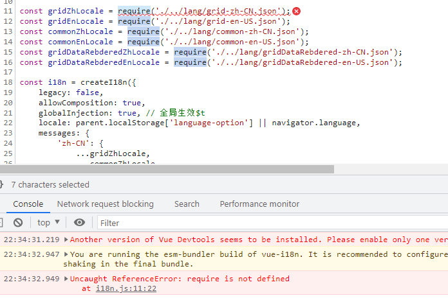Click 'commonZhLocale' on line 13
Viewport: 448px width, 298px height.
(x=80, y=31)
